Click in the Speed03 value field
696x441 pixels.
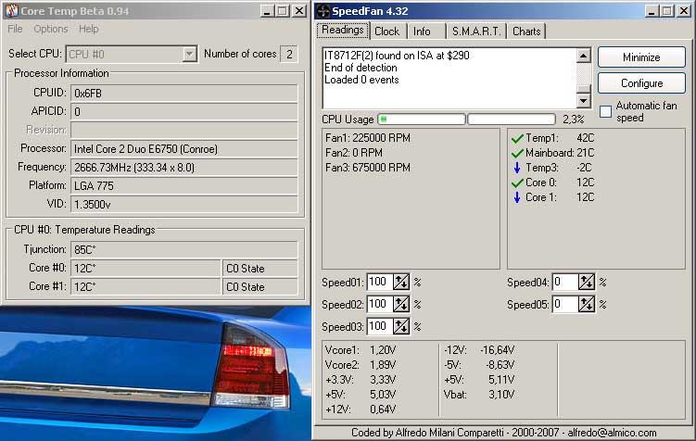click(x=380, y=326)
